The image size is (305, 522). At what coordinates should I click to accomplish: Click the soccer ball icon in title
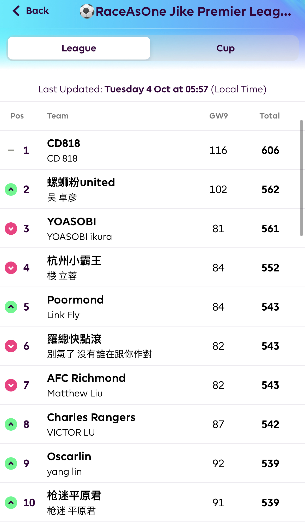tap(87, 11)
